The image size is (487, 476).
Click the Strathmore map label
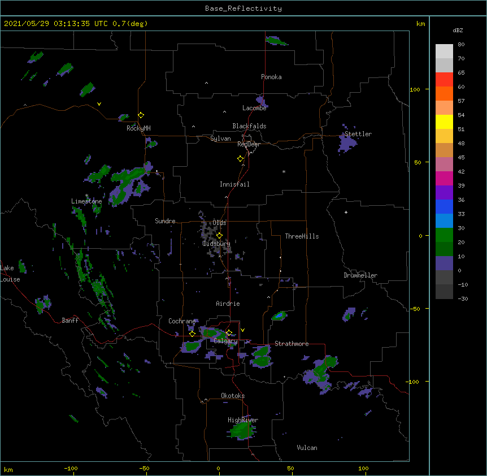click(x=292, y=344)
